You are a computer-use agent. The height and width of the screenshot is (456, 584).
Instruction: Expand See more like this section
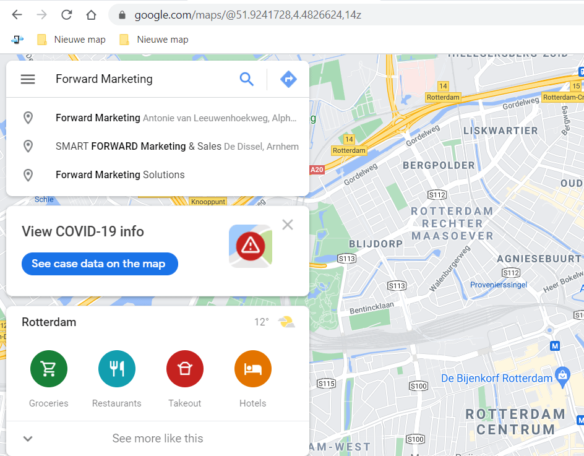(x=158, y=438)
